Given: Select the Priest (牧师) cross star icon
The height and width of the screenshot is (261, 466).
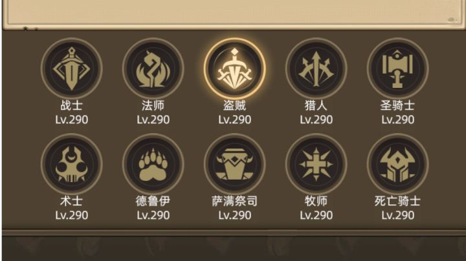Looking at the screenshot, I should pos(316,164).
